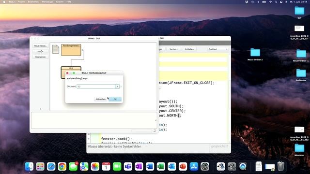Open the GUI.main argument history dropdown
The width and height of the screenshot is (310, 174).
pos(117,87)
